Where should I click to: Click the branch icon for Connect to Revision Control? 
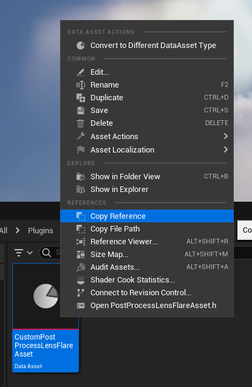[81, 293]
